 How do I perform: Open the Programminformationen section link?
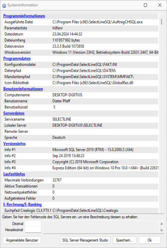(x=24, y=16)
